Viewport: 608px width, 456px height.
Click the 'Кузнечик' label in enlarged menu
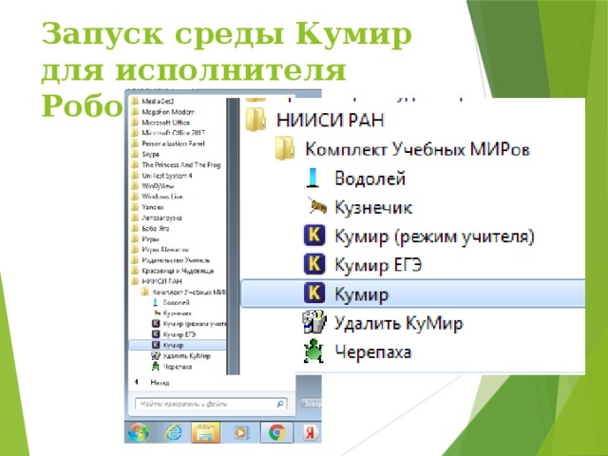pyautogui.click(x=373, y=207)
